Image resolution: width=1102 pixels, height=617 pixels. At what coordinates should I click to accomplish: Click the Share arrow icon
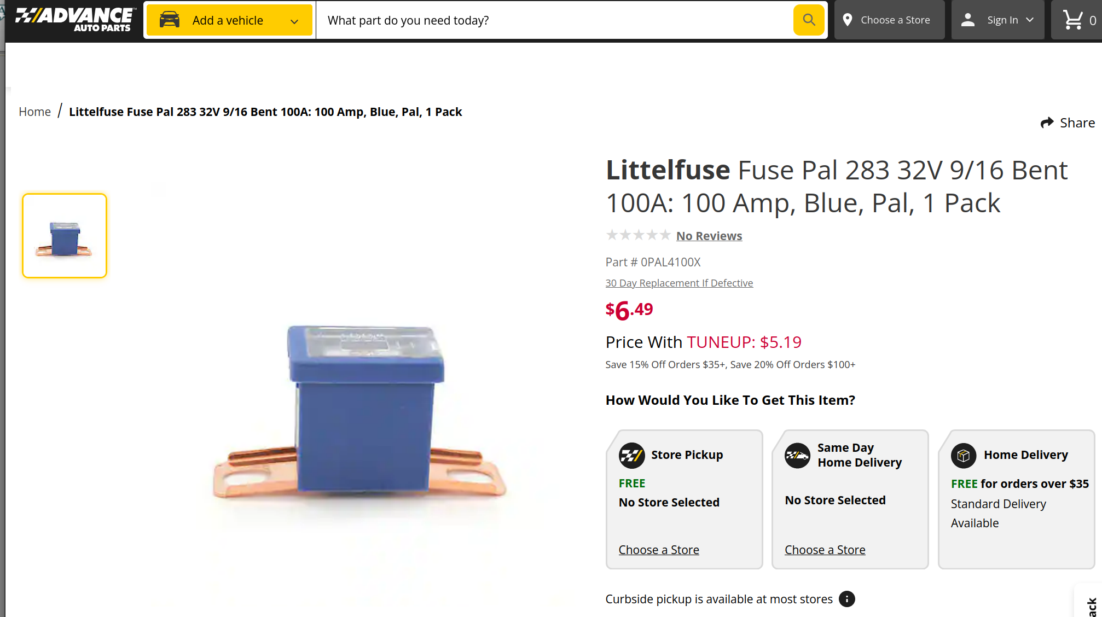(x=1047, y=123)
